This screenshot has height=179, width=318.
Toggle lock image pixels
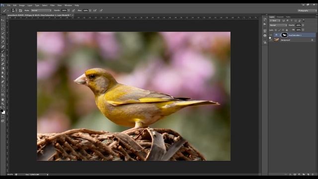(279, 30)
